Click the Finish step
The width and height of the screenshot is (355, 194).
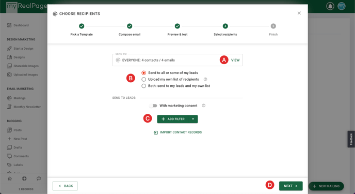tap(273, 29)
